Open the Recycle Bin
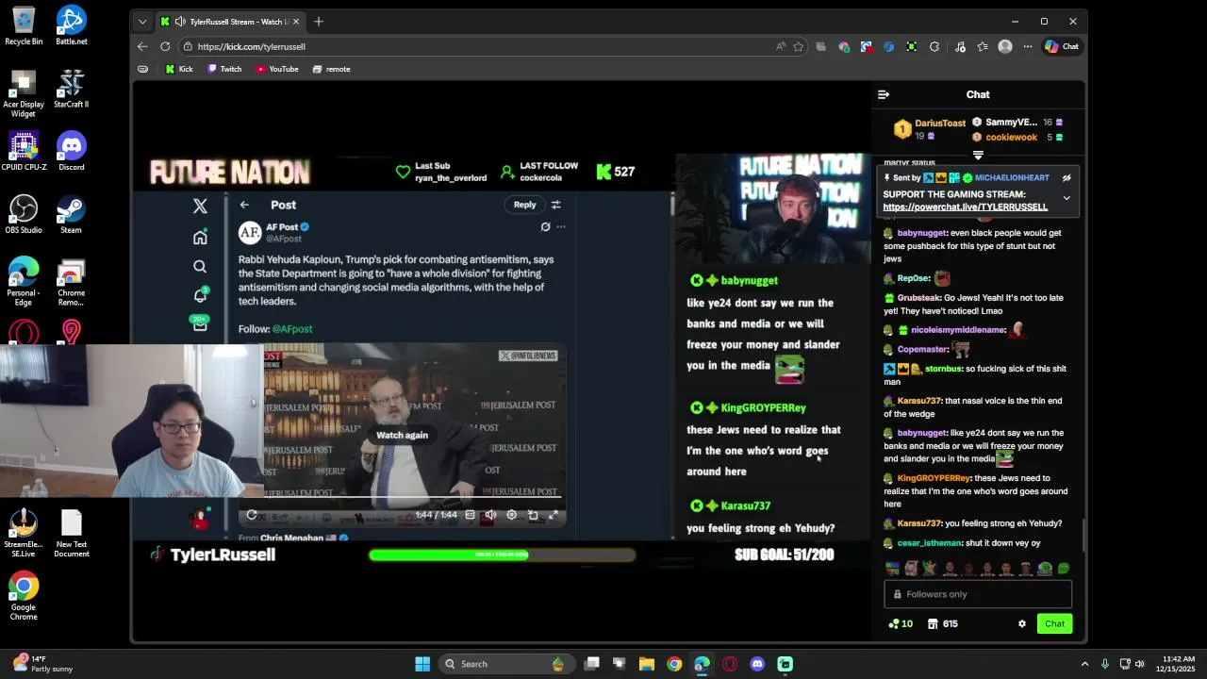This screenshot has height=679, width=1207. [24, 26]
